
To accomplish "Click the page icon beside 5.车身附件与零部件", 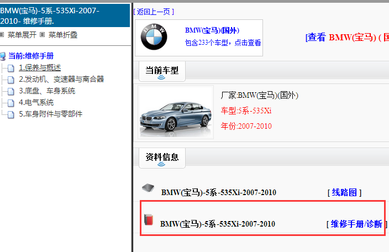I will 10,114.
